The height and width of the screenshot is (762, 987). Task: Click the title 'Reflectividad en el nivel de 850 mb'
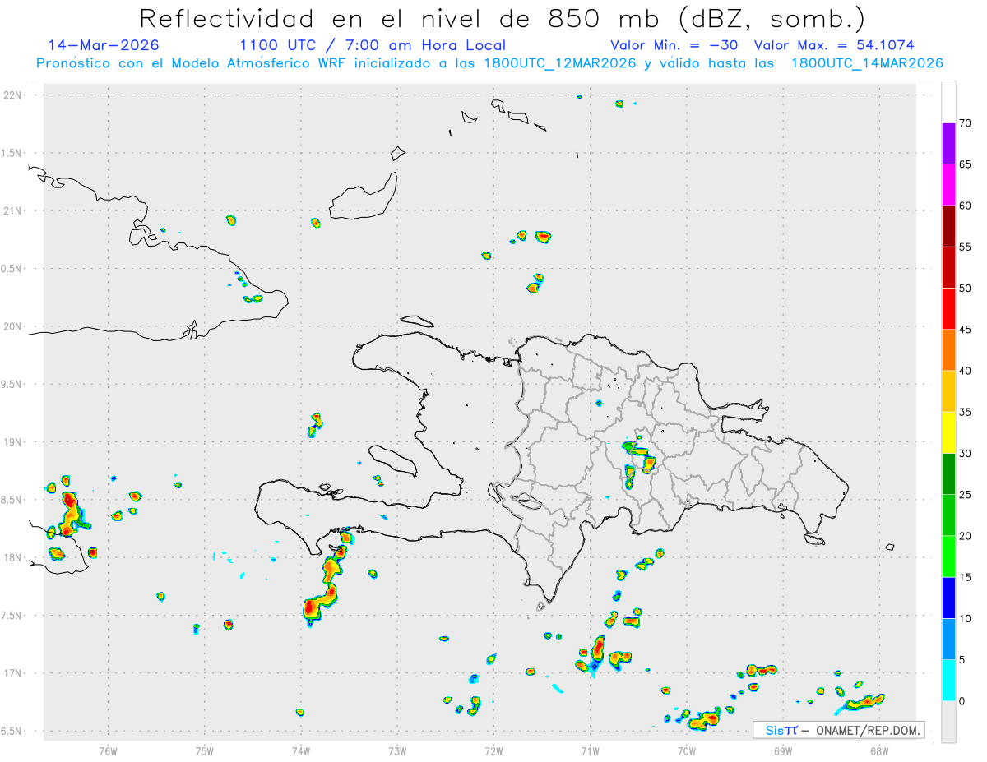[401, 18]
